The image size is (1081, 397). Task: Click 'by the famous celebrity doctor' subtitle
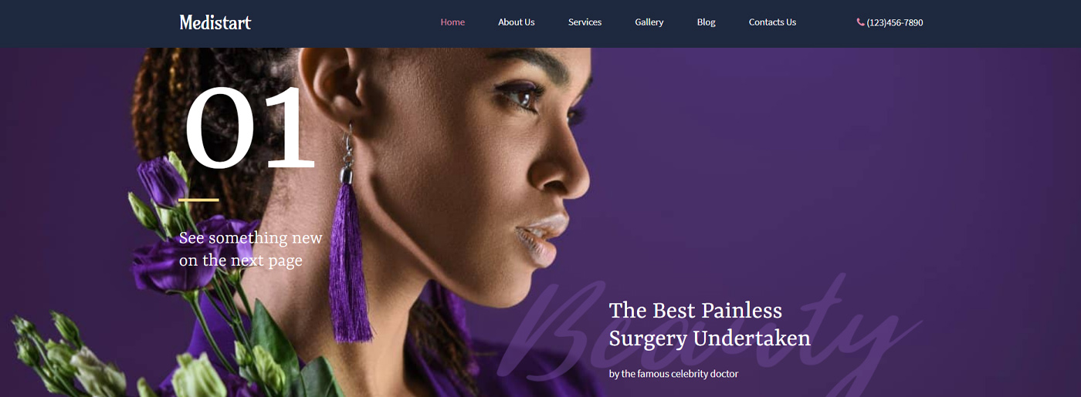(x=673, y=374)
